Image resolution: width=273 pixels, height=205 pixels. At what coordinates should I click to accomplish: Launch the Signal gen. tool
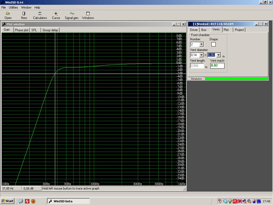72,15
